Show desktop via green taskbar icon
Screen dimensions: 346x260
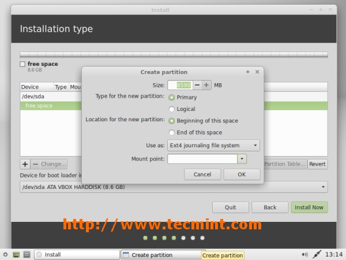pyautogui.click(x=16, y=255)
